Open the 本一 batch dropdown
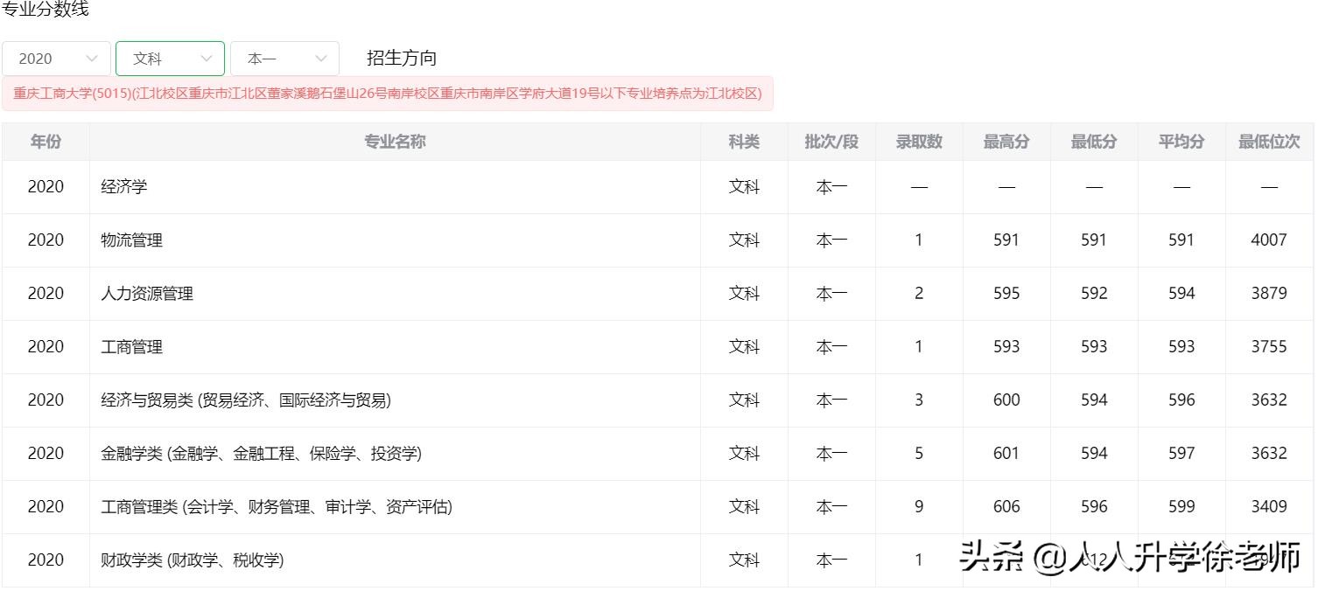The image size is (1318, 591). (x=284, y=59)
